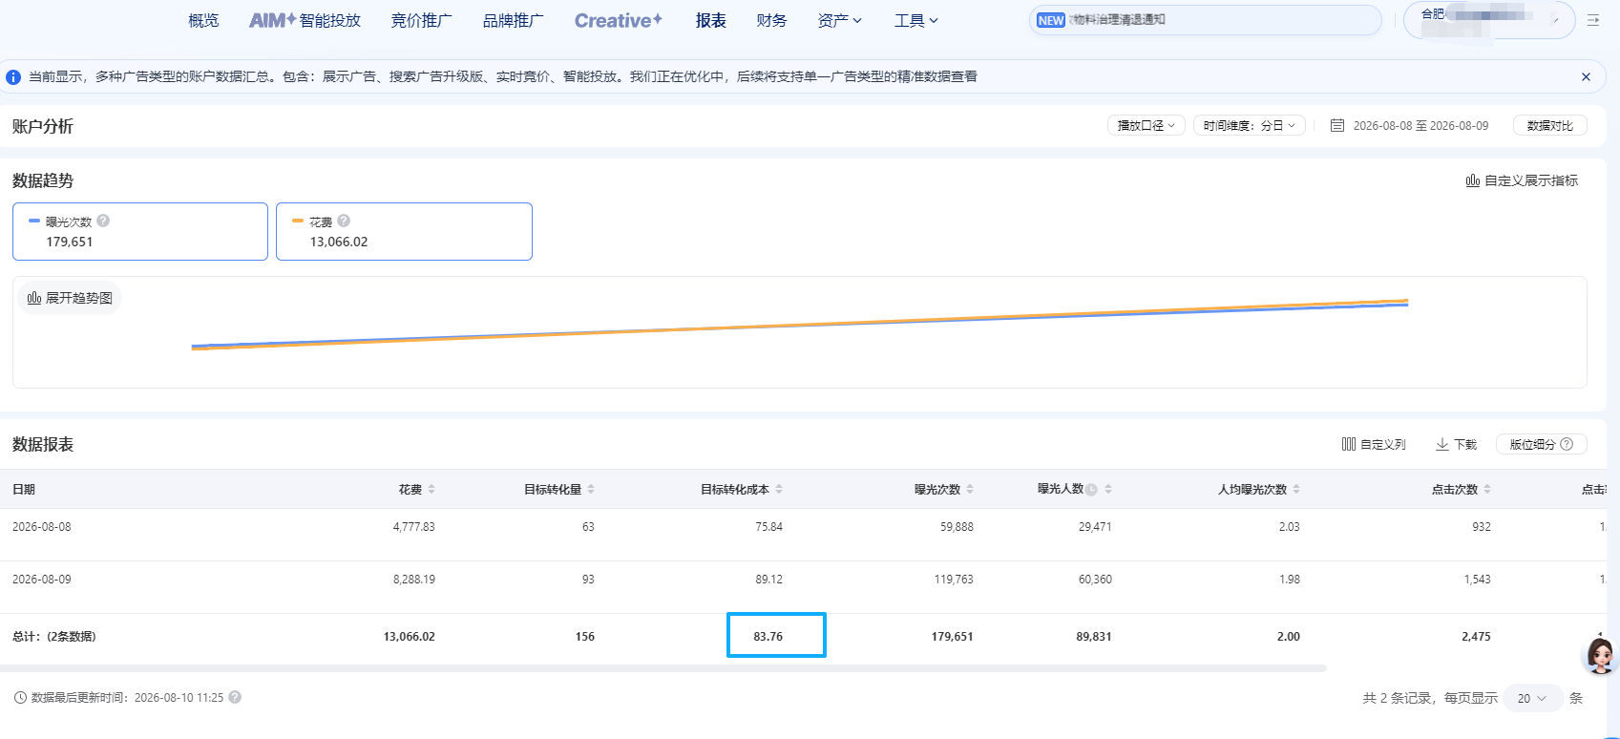The image size is (1620, 739).
Task: Click clock icon by 数据最后更新时间
Action: (x=20, y=698)
